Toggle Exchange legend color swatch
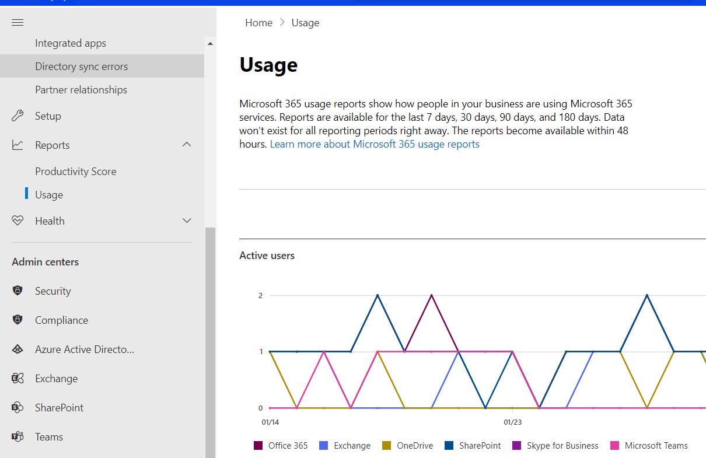This screenshot has width=706, height=458. click(323, 446)
